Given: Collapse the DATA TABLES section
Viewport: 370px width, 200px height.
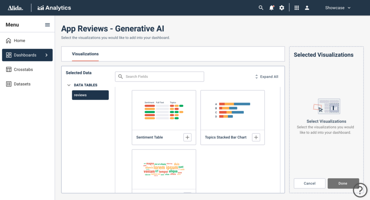Looking at the screenshot, I should pyautogui.click(x=69, y=85).
